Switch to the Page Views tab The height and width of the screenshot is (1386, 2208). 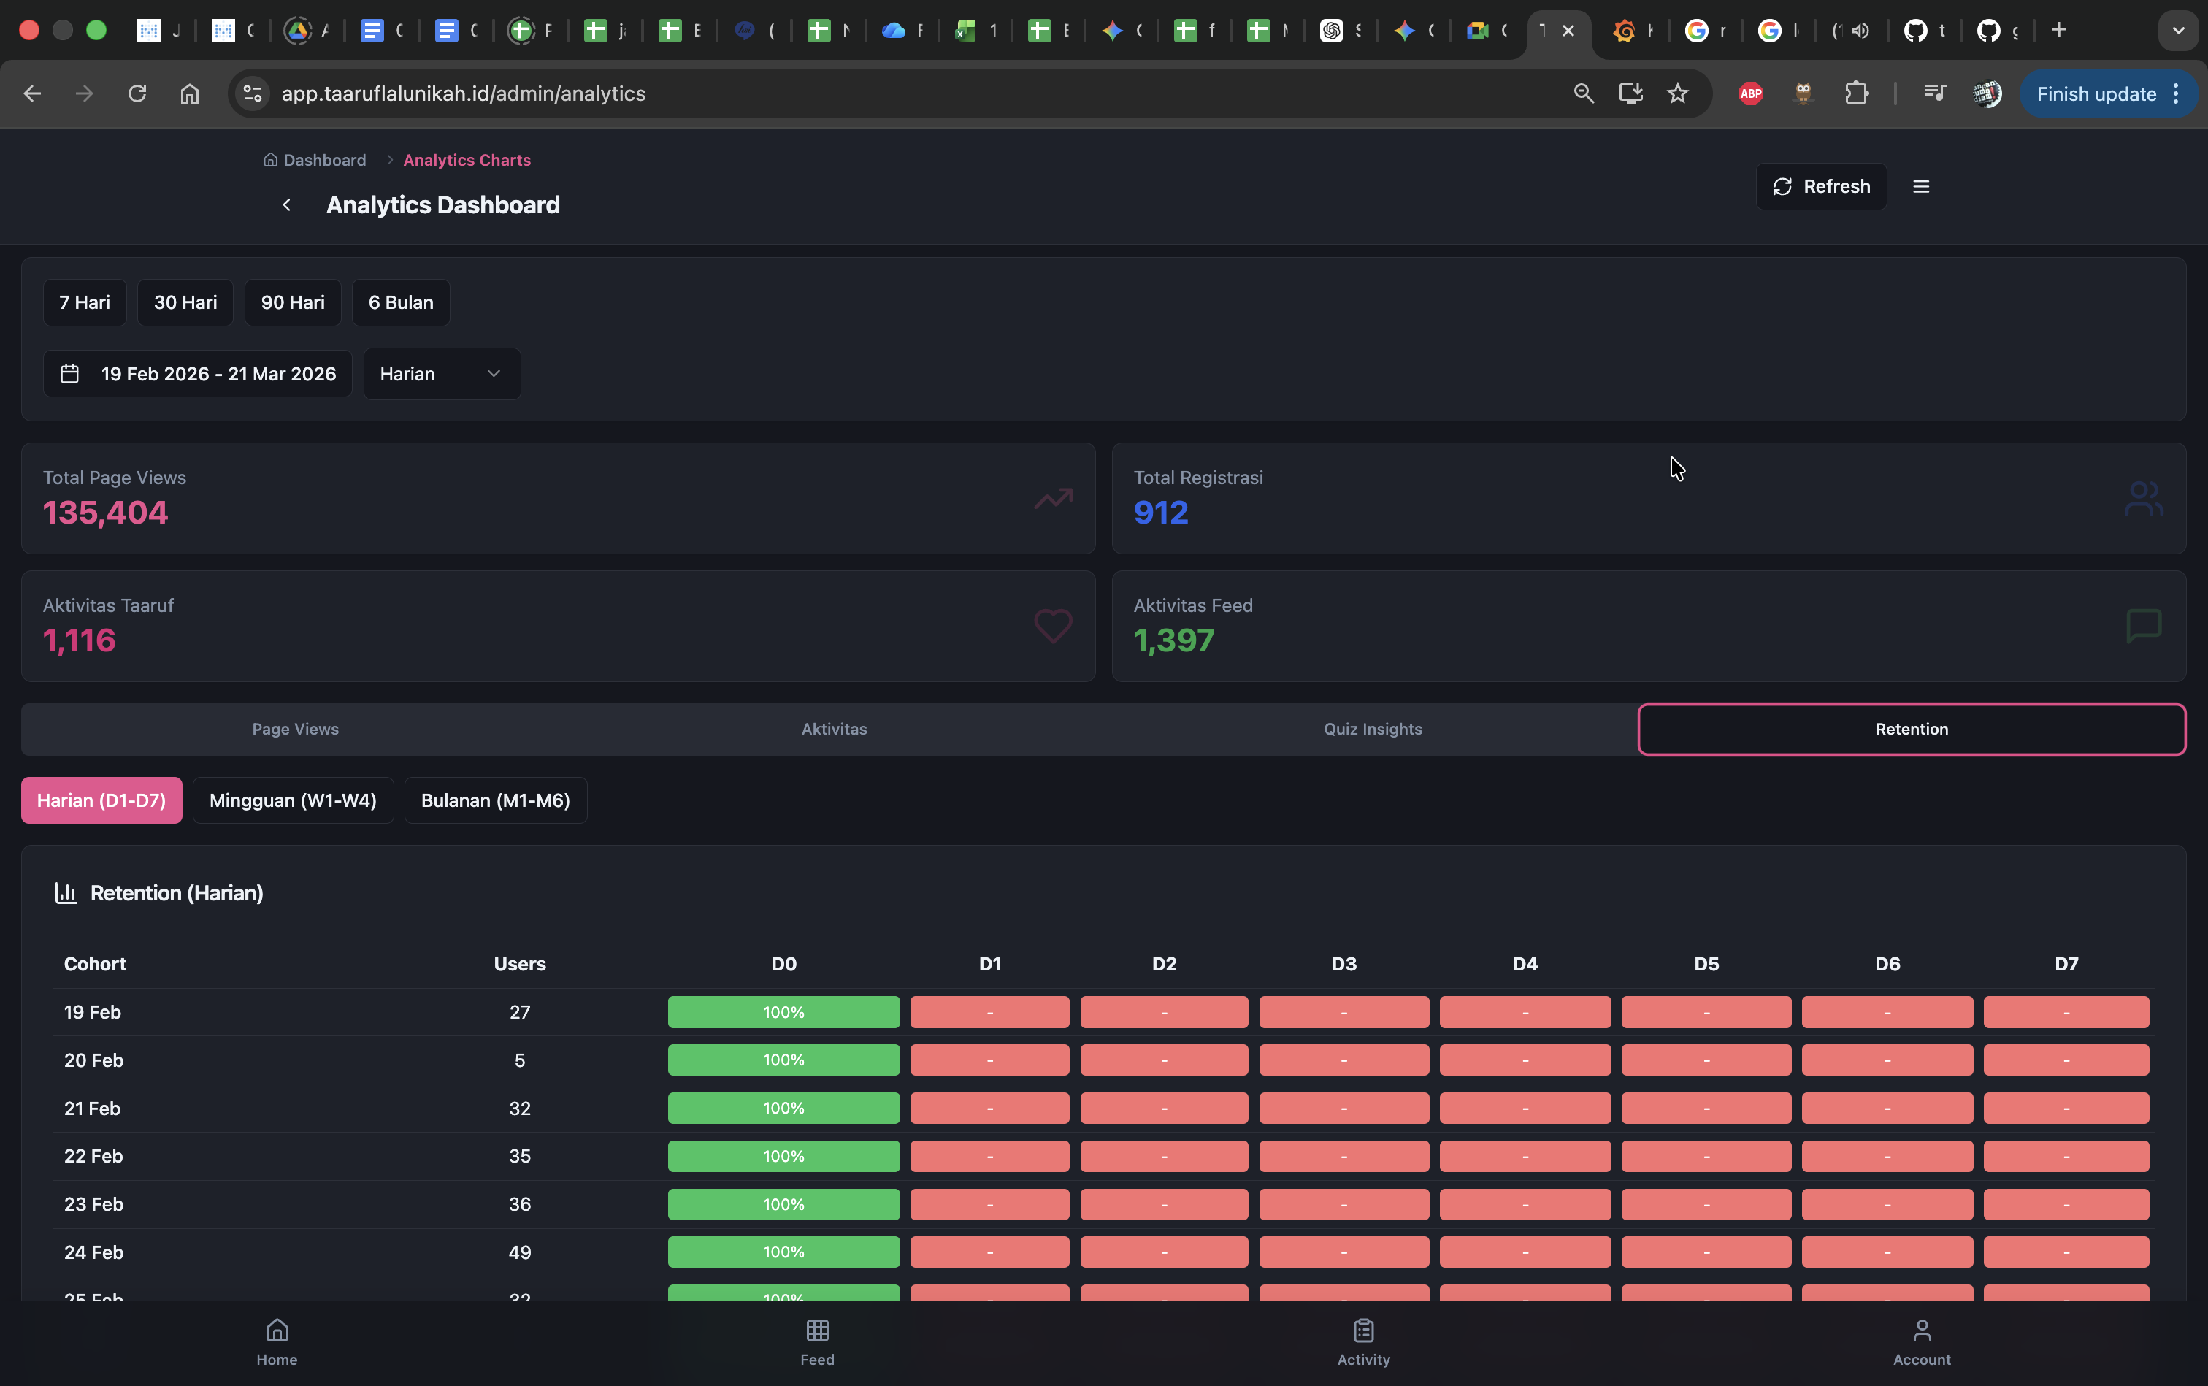tap(295, 730)
